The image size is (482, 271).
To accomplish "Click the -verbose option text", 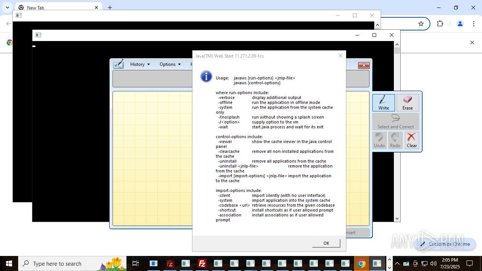I will pyautogui.click(x=226, y=97).
